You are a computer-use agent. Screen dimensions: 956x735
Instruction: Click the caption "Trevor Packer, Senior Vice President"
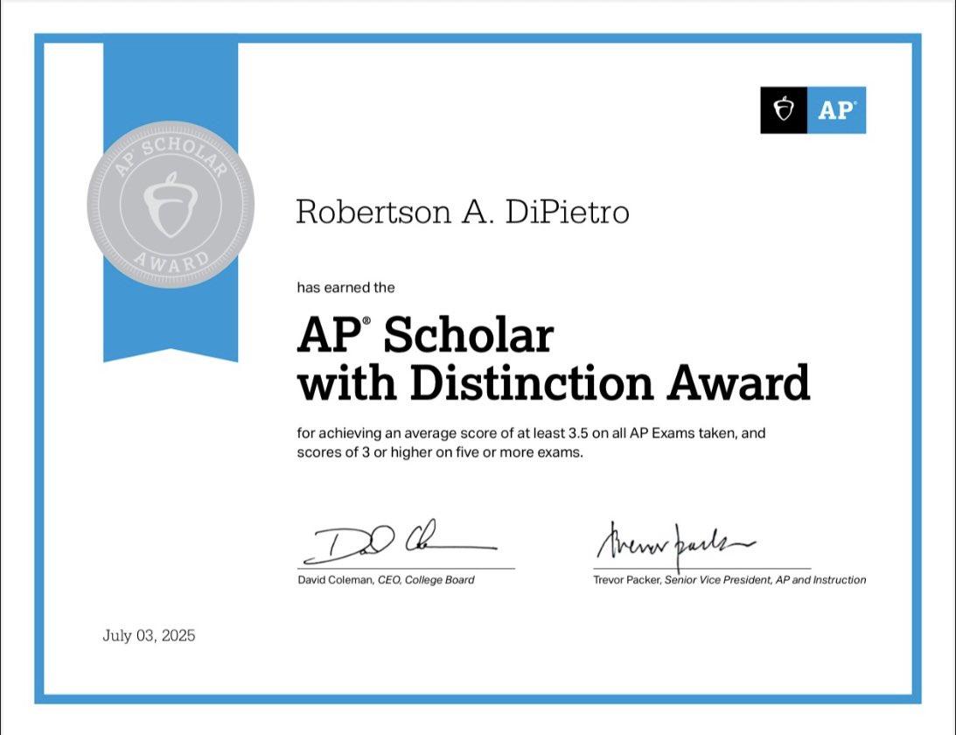(729, 580)
